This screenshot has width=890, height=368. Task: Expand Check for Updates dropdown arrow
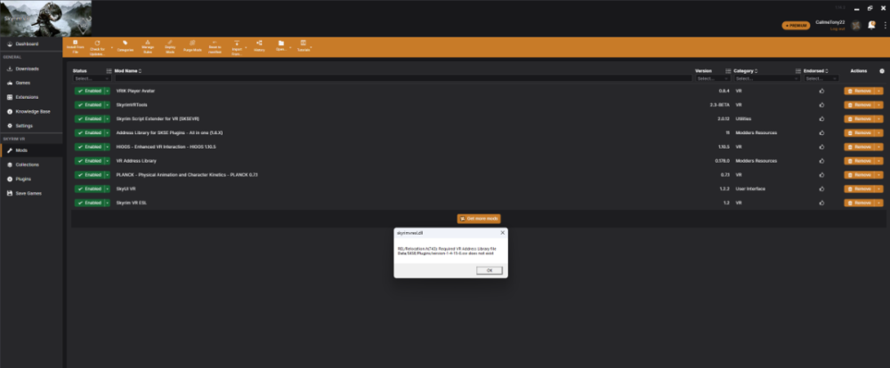pos(112,47)
